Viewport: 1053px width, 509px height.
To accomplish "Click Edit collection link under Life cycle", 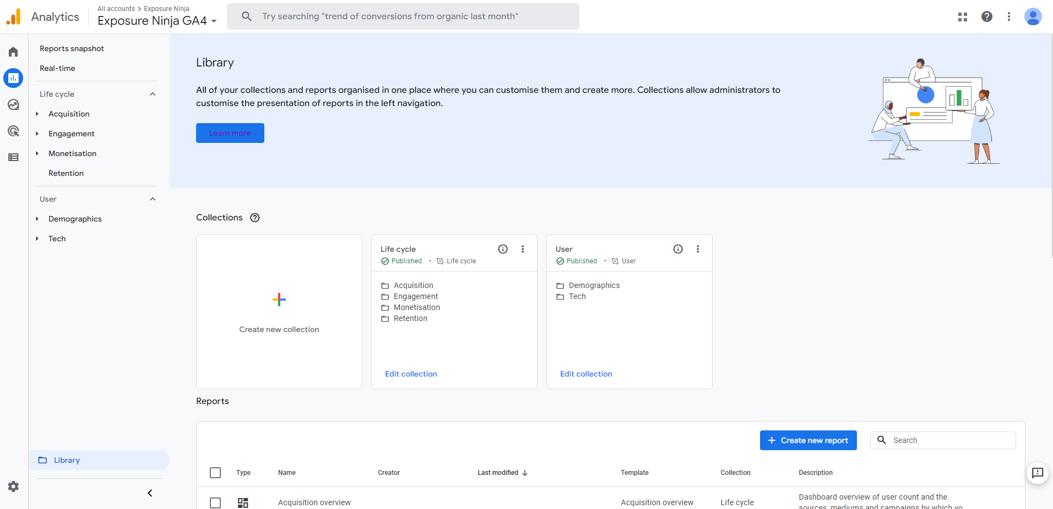I will point(411,374).
